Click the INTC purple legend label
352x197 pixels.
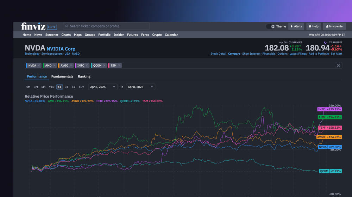107,101
